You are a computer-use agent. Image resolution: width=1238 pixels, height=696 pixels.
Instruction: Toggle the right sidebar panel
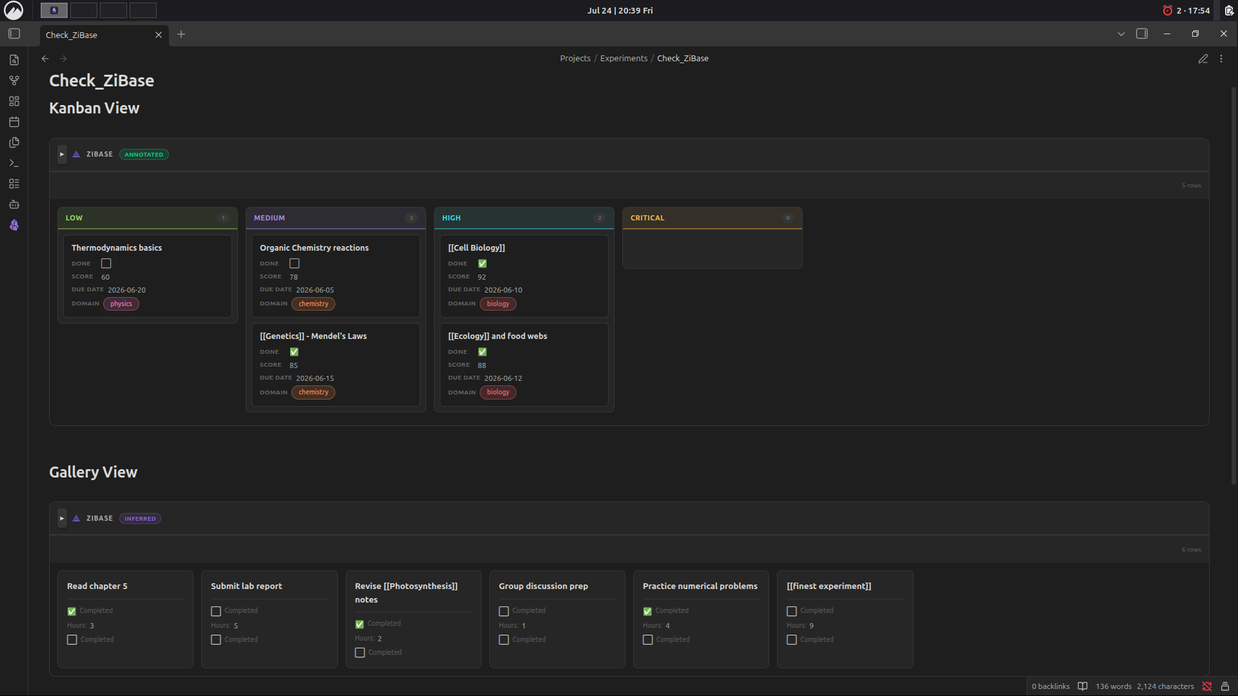pyautogui.click(x=1142, y=34)
